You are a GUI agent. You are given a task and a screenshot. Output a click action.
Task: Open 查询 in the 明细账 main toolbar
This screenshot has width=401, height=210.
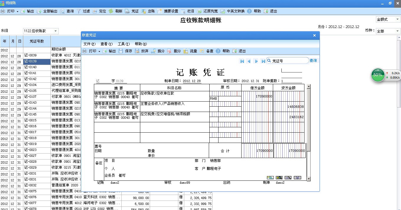click(67, 11)
